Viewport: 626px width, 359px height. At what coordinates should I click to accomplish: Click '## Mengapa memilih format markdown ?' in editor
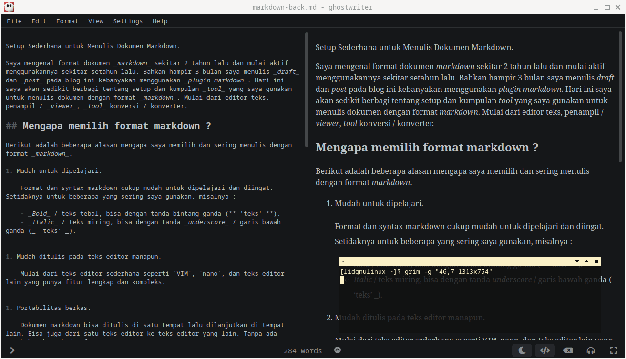tap(109, 126)
